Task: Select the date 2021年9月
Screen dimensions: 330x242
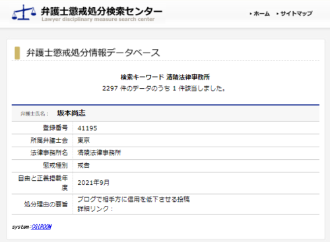Action: [93, 183]
